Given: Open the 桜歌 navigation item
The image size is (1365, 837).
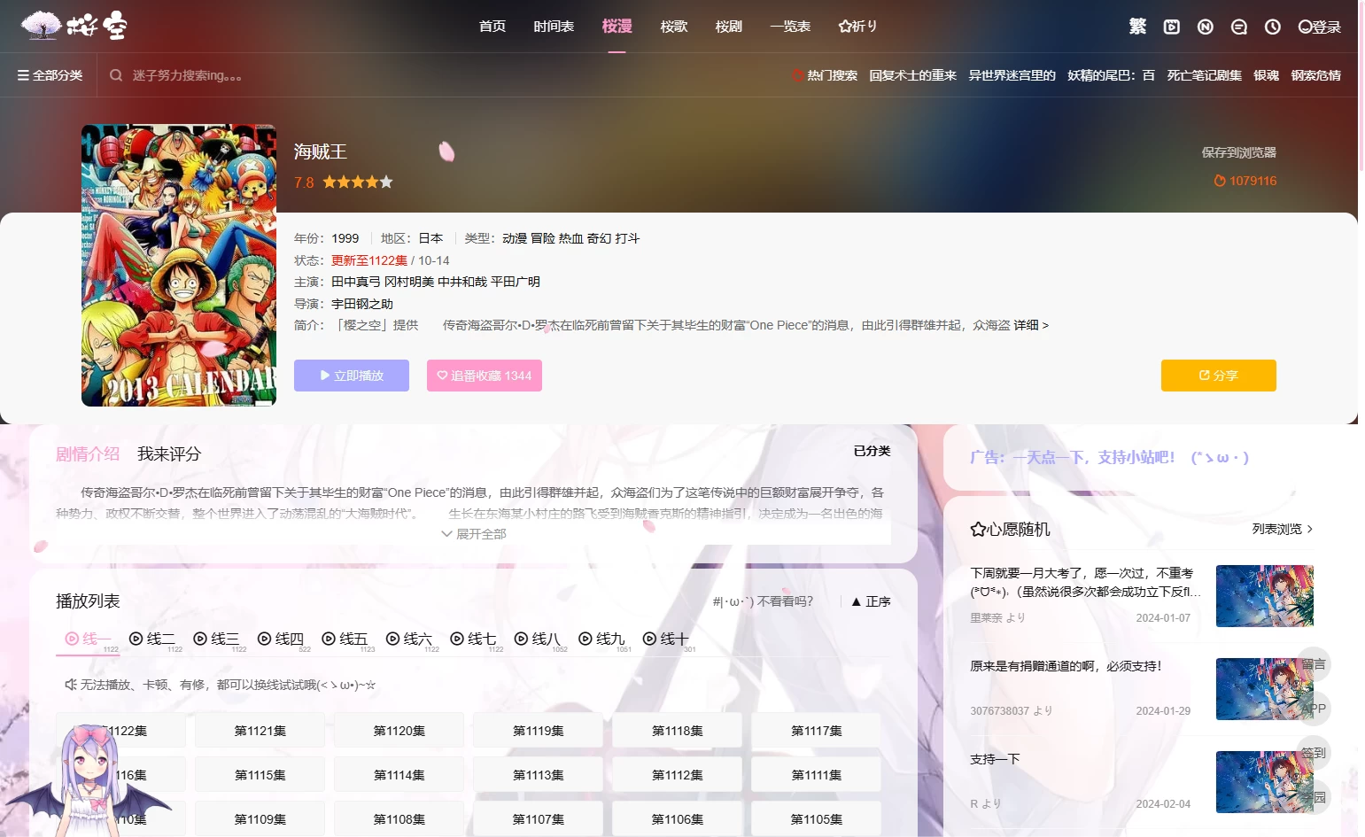Looking at the screenshot, I should (674, 27).
